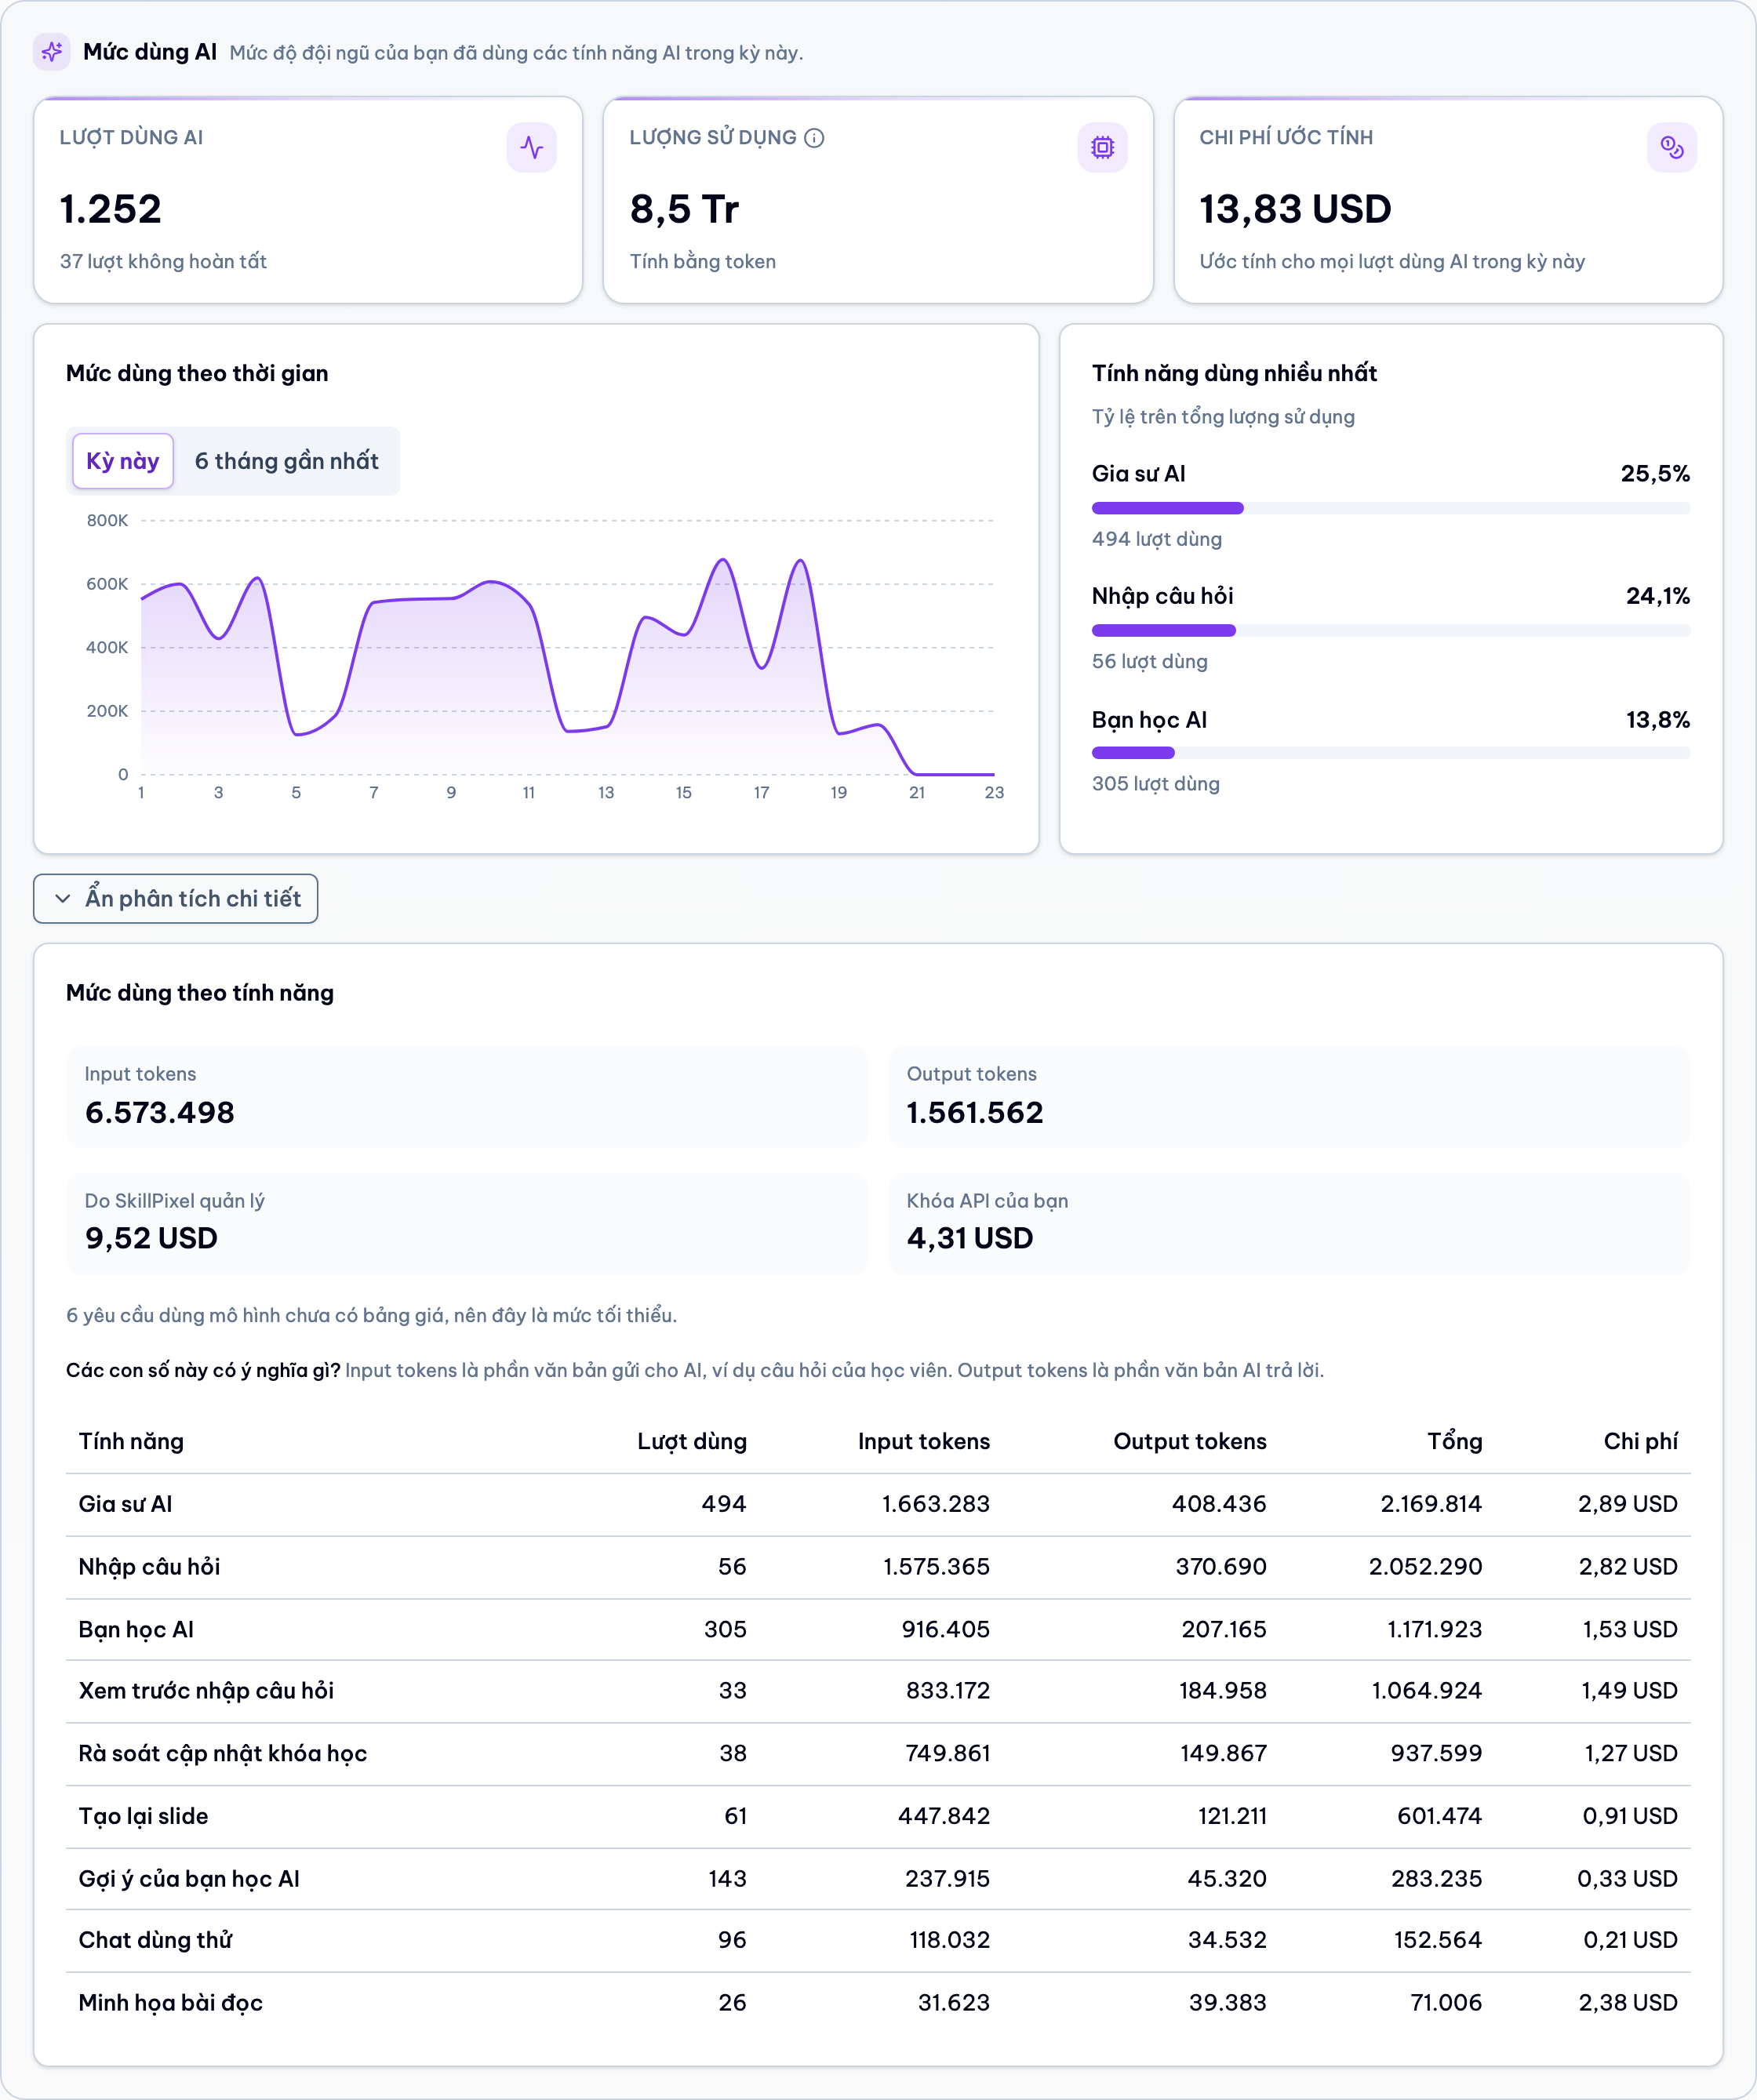
Task: Click the 2,89 USD cost cell
Action: click(x=1627, y=1504)
